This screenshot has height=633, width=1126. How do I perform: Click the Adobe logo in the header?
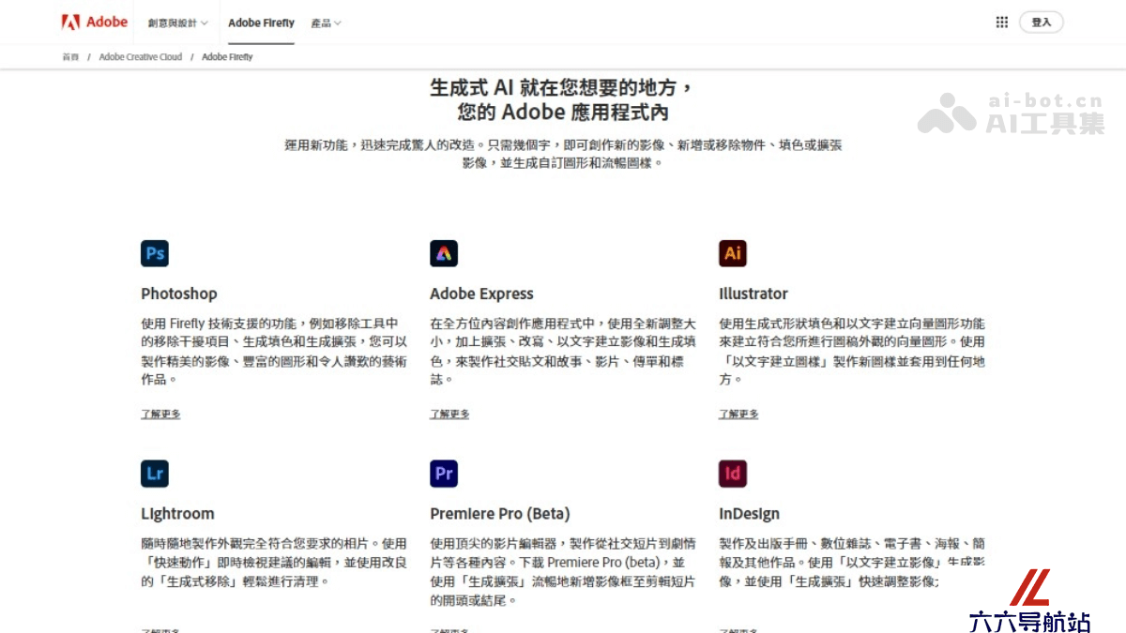(x=95, y=22)
